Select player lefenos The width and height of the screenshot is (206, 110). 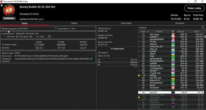click(171, 44)
